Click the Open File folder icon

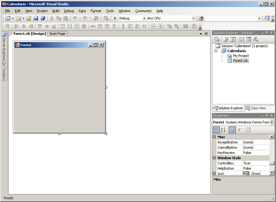click(x=29, y=18)
